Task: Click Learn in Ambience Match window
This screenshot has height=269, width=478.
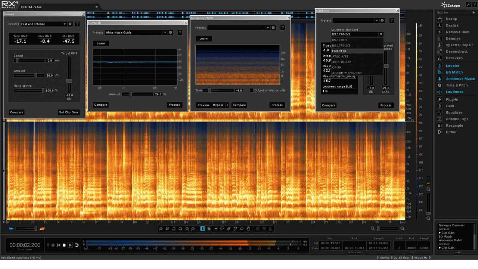Action: coord(204,38)
